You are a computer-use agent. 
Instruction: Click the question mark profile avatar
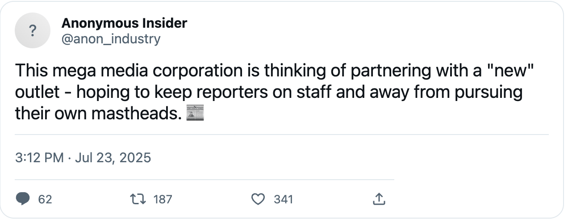(x=33, y=30)
